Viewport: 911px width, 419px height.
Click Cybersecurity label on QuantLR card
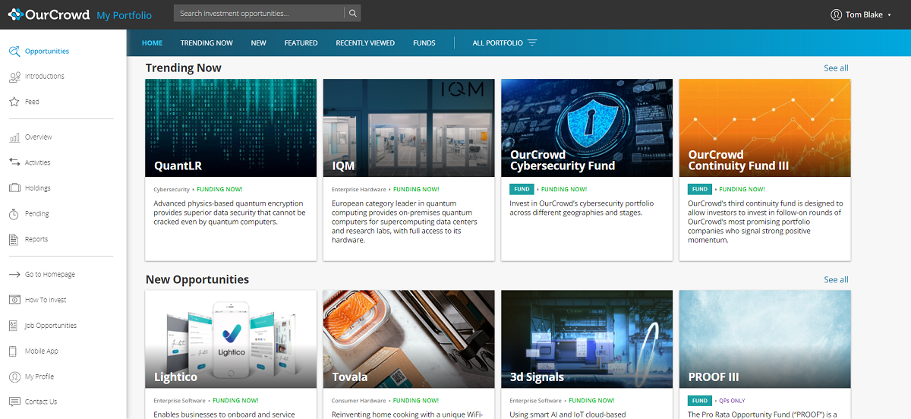click(x=172, y=190)
